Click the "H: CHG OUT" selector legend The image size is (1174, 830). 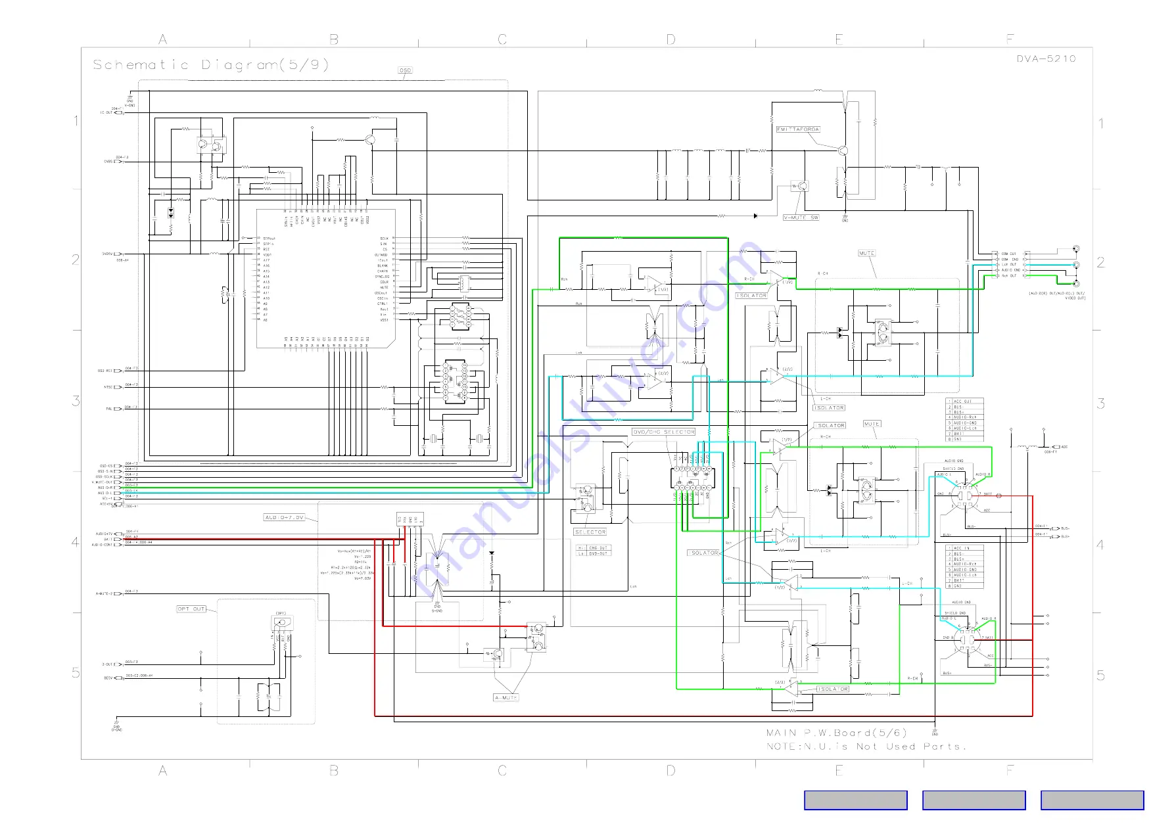coord(594,547)
